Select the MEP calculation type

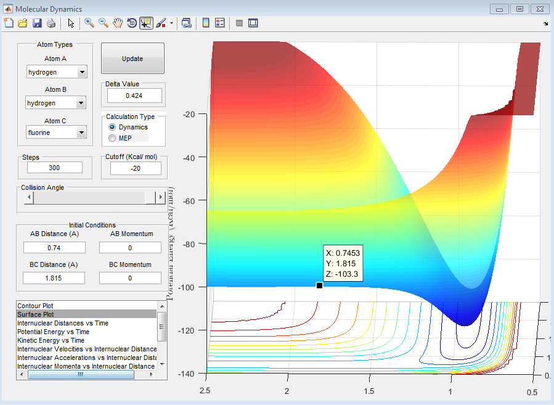pyautogui.click(x=121, y=138)
